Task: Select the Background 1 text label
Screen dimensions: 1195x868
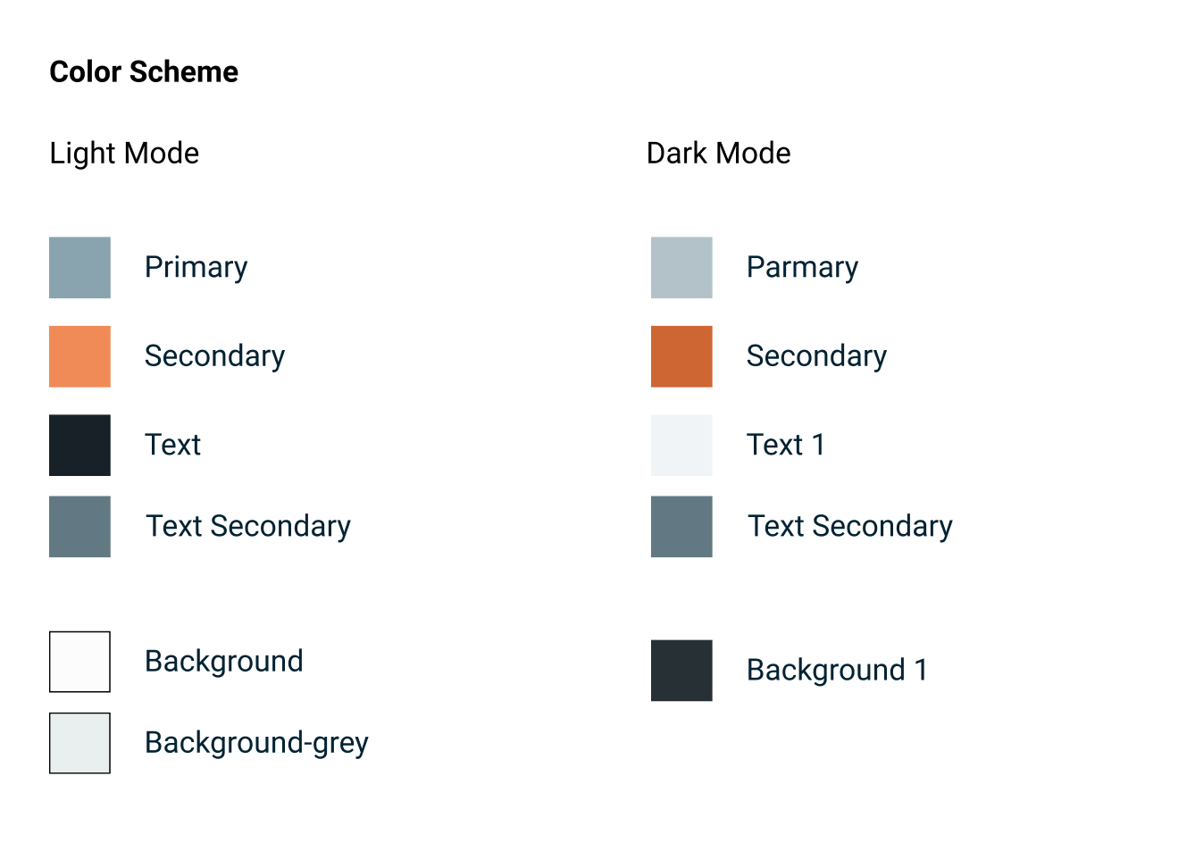Action: (x=837, y=670)
